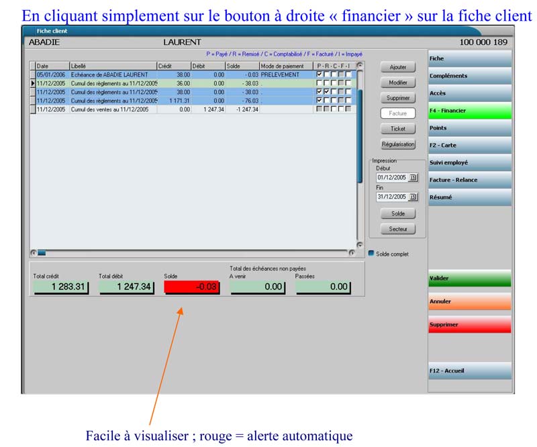
Task: Click the Crédit column header
Action: 174,66
